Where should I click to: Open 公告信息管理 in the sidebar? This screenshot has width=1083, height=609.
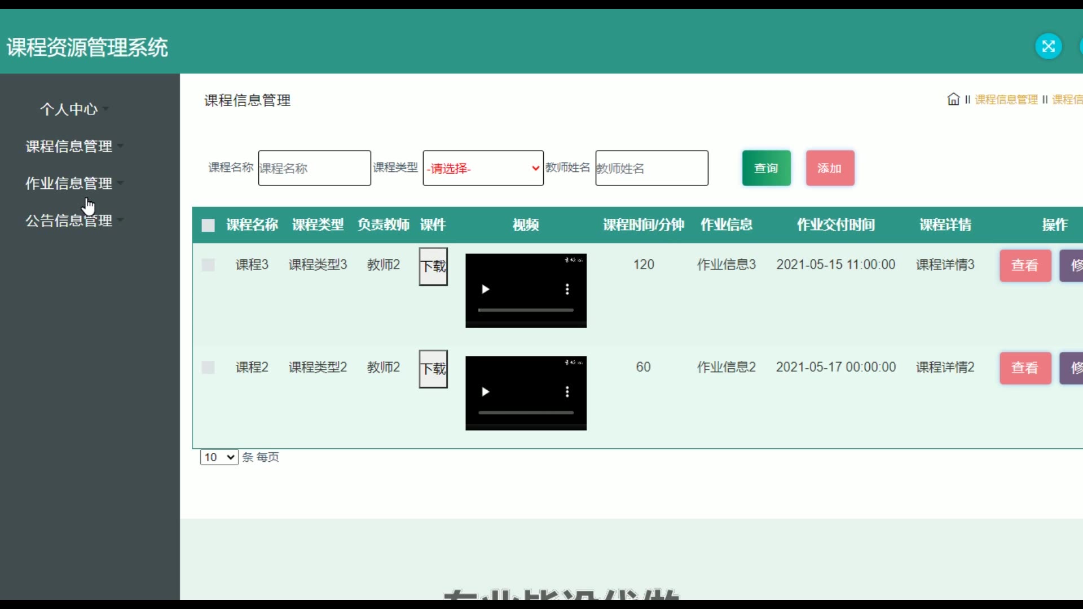pos(69,220)
